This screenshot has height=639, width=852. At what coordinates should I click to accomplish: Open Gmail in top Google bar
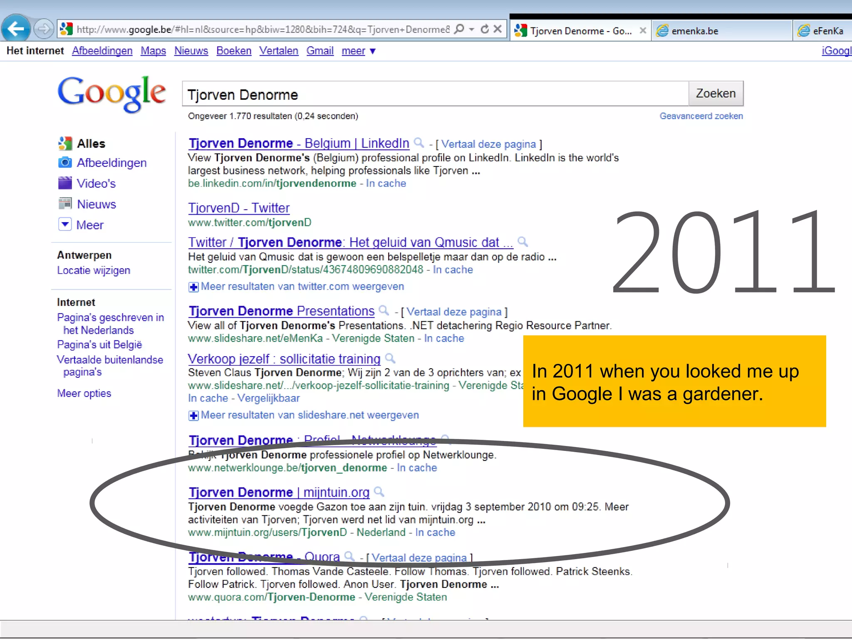tap(320, 51)
